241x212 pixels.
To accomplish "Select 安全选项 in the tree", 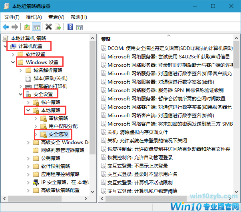I will (58, 134).
